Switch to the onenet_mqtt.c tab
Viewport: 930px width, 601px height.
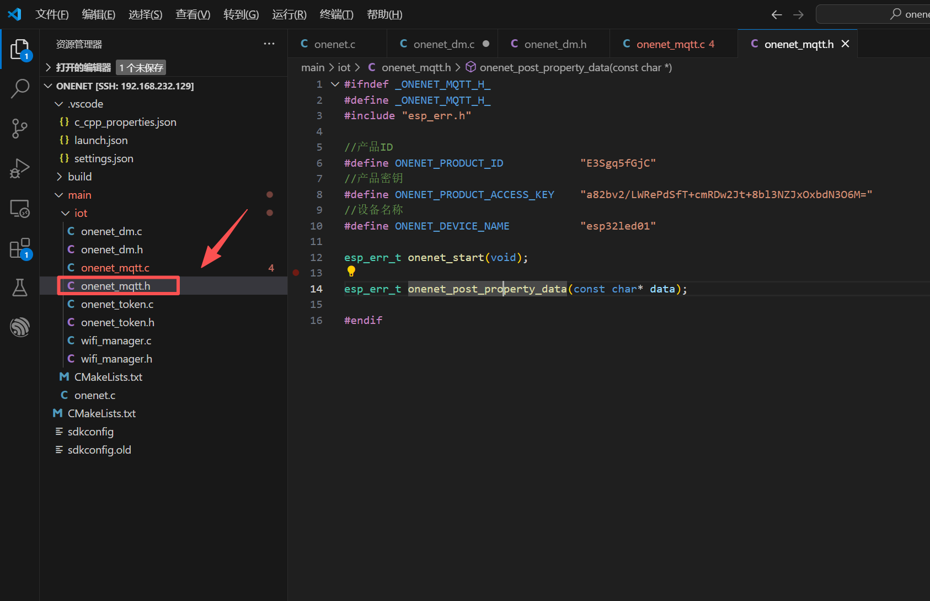[673, 44]
